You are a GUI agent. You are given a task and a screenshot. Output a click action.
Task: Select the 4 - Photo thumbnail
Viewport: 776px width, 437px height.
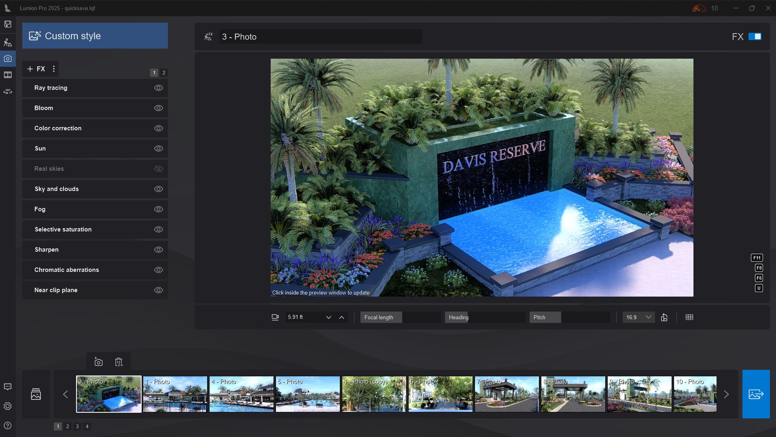(242, 394)
